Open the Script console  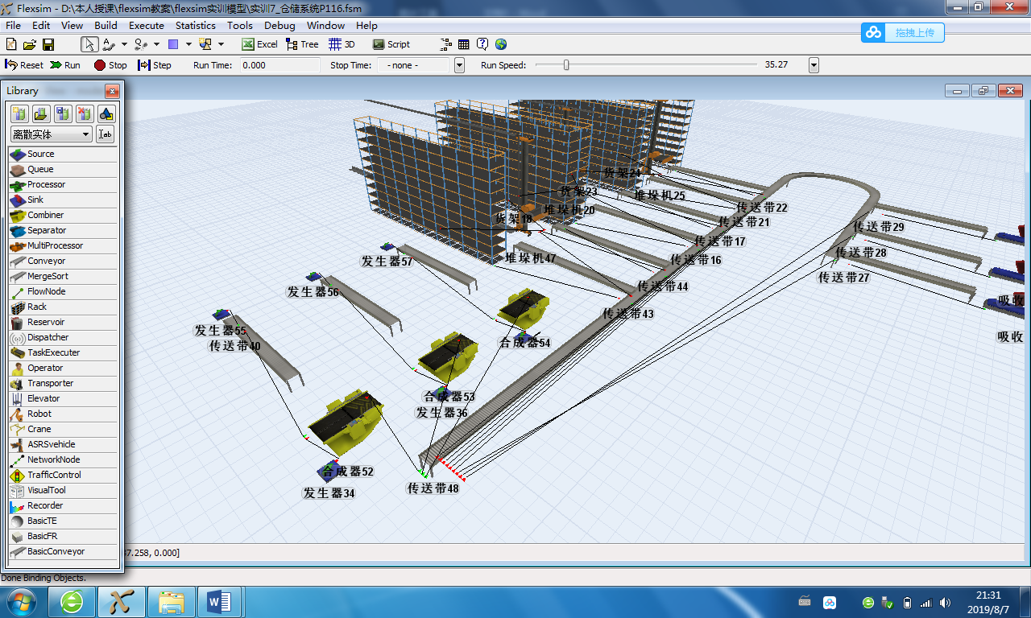(391, 44)
